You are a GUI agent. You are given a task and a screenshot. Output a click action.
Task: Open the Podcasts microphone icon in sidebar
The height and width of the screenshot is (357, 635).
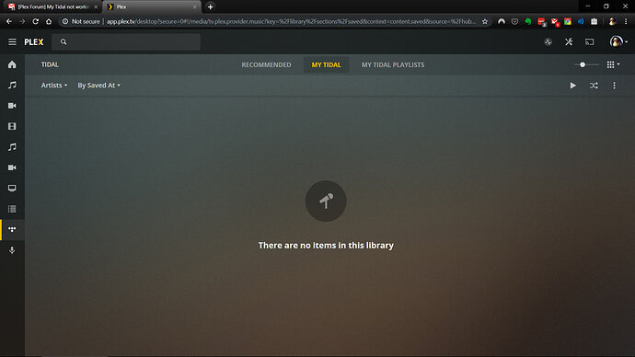pyautogui.click(x=12, y=250)
